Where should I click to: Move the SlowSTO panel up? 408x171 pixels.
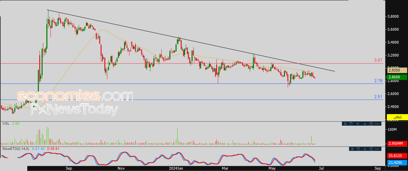point(365,149)
